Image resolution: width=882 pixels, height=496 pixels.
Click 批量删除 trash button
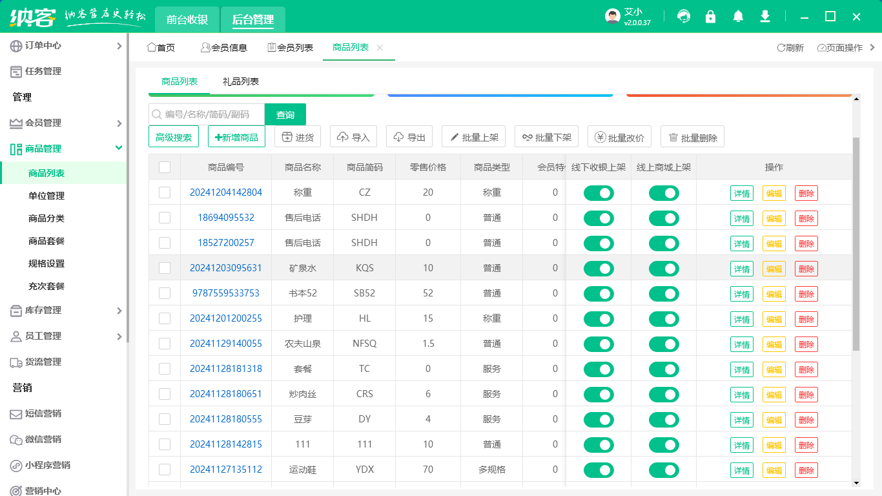[693, 137]
